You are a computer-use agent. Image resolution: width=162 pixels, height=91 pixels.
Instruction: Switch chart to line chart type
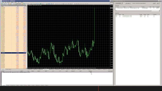pyautogui.click(x=35, y=4)
